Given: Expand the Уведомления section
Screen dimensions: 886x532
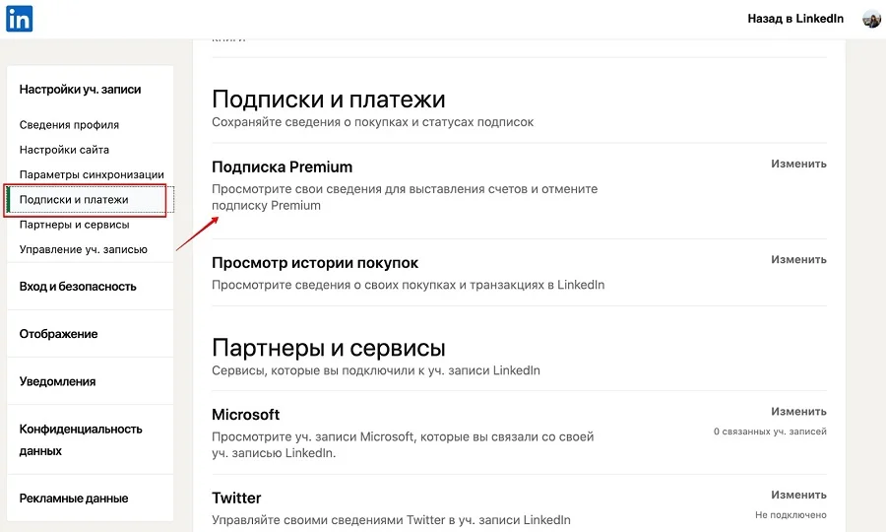Looking at the screenshot, I should [x=57, y=381].
